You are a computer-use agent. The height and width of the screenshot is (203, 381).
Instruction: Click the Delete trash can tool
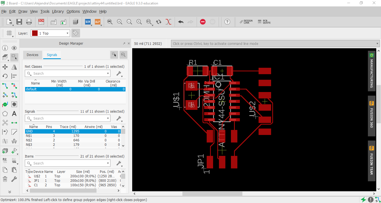click(5, 179)
